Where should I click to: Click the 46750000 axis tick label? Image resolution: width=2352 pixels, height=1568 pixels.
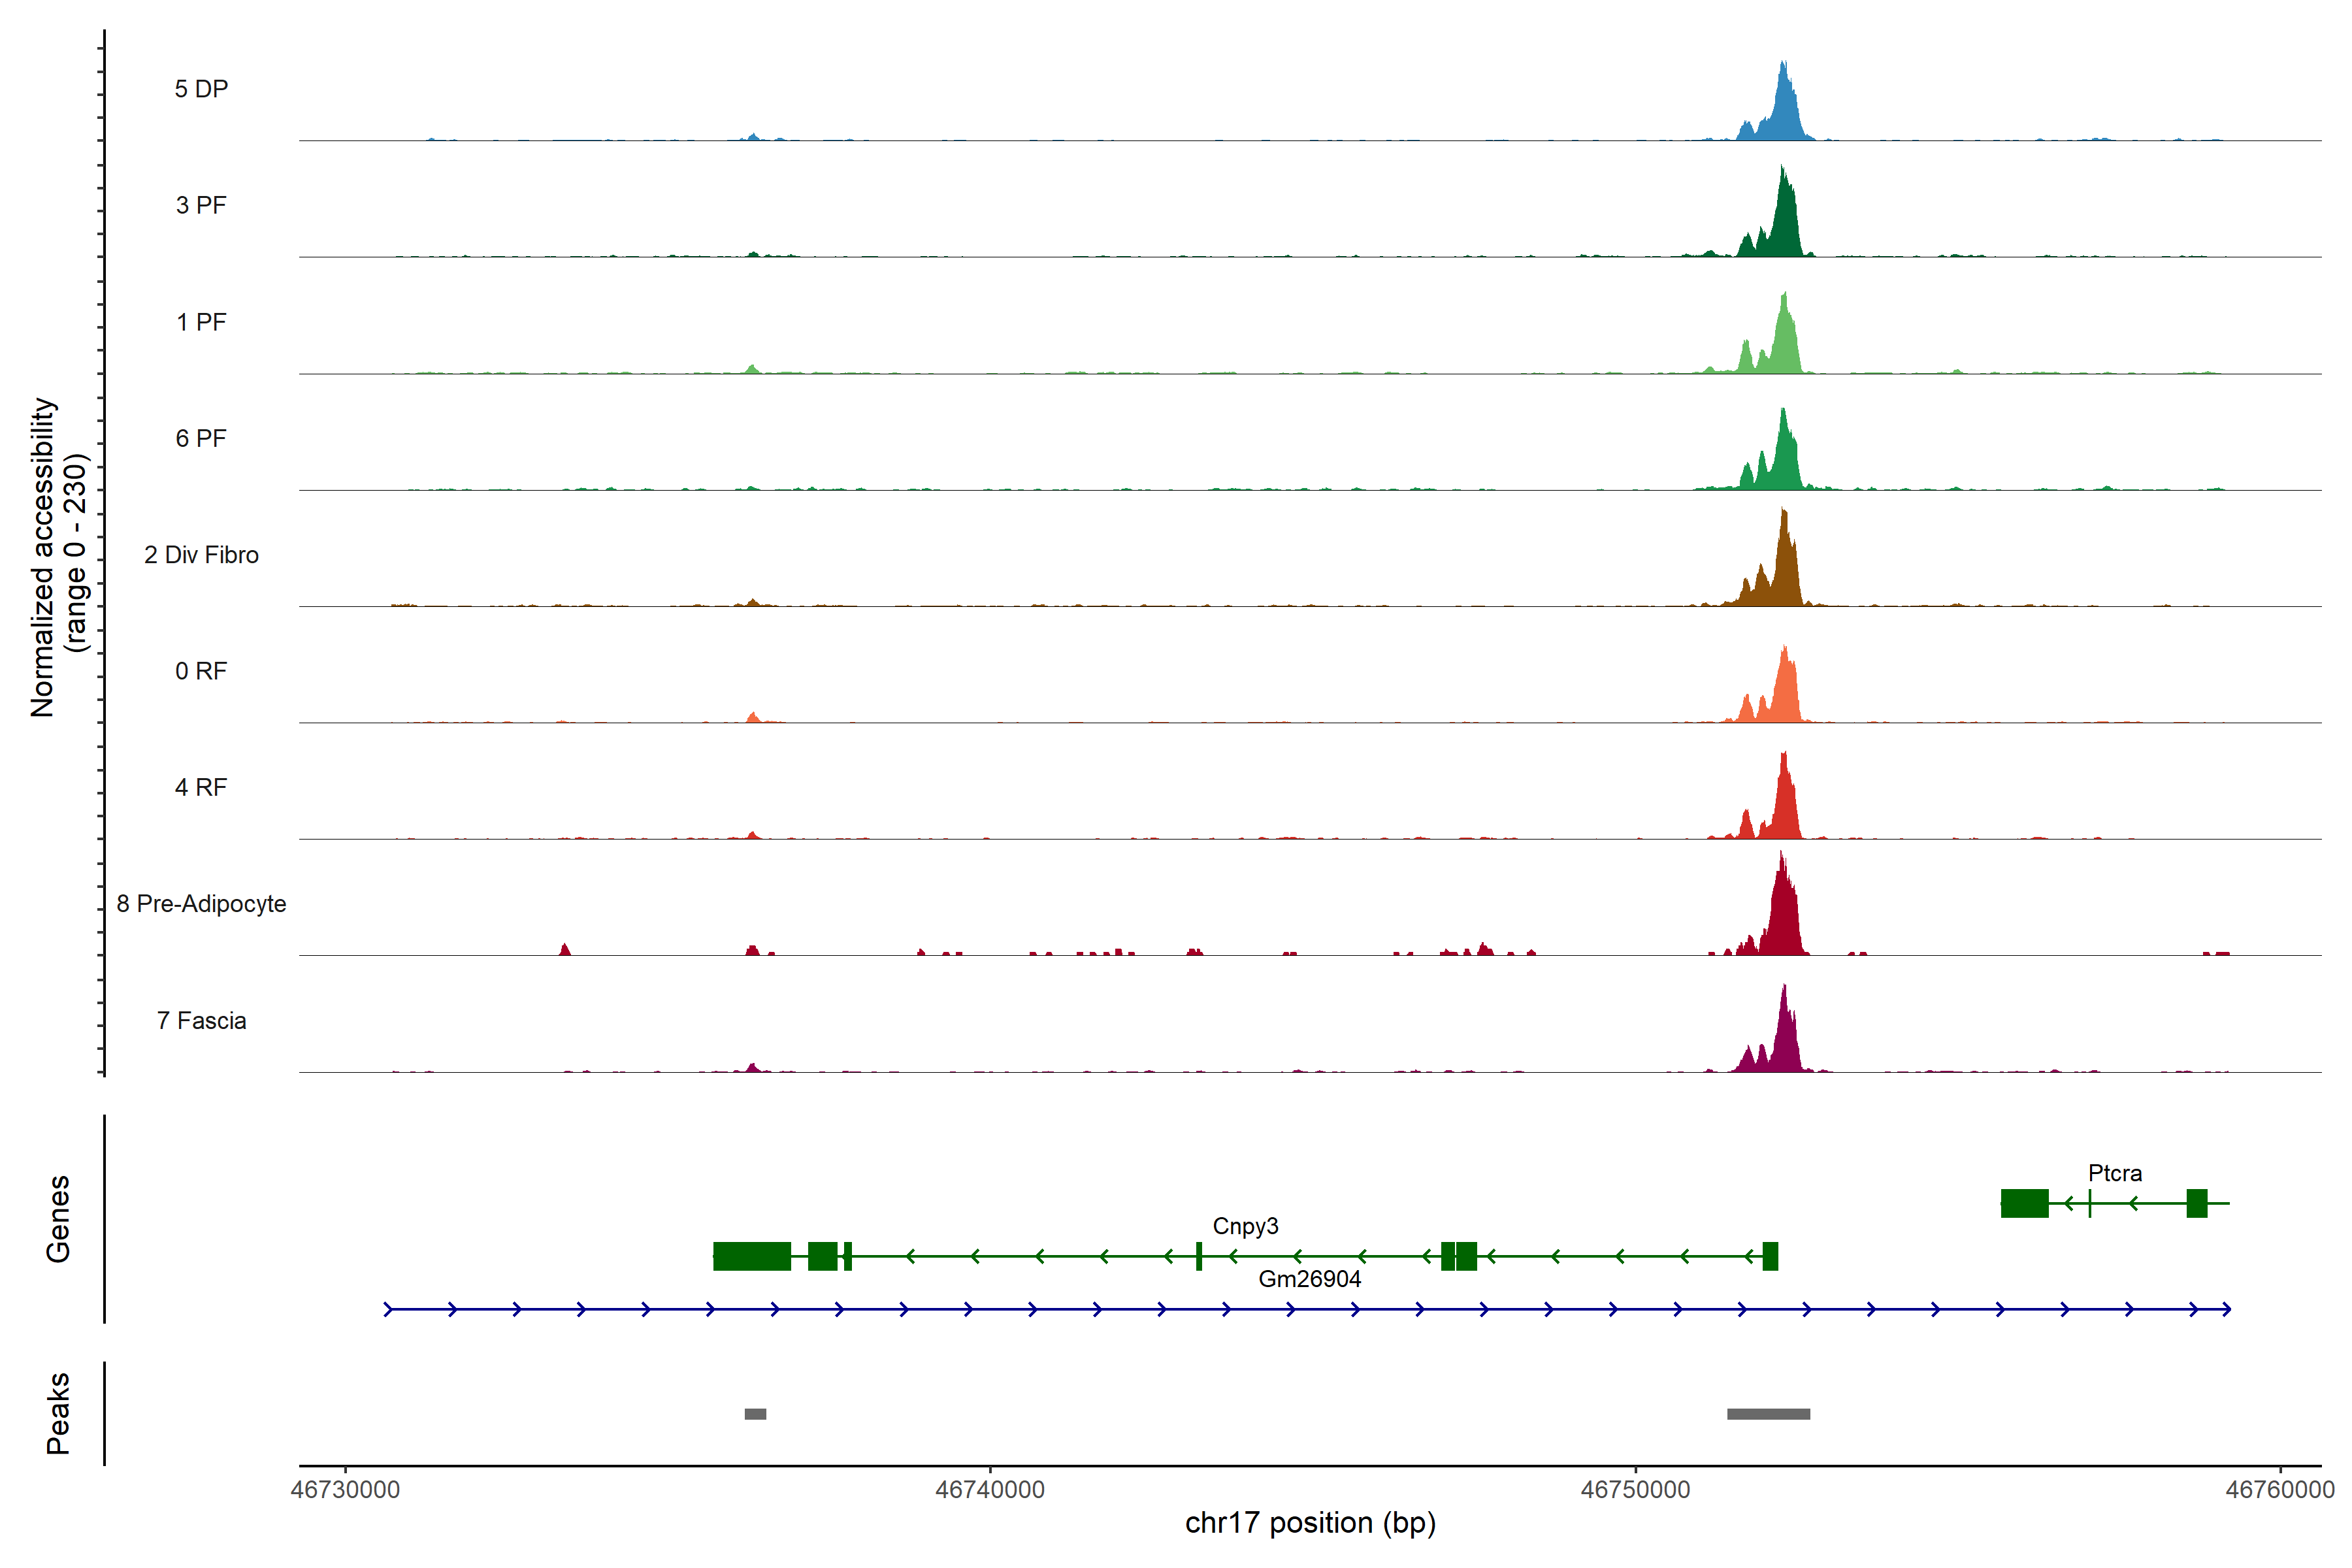[x=1635, y=1489]
